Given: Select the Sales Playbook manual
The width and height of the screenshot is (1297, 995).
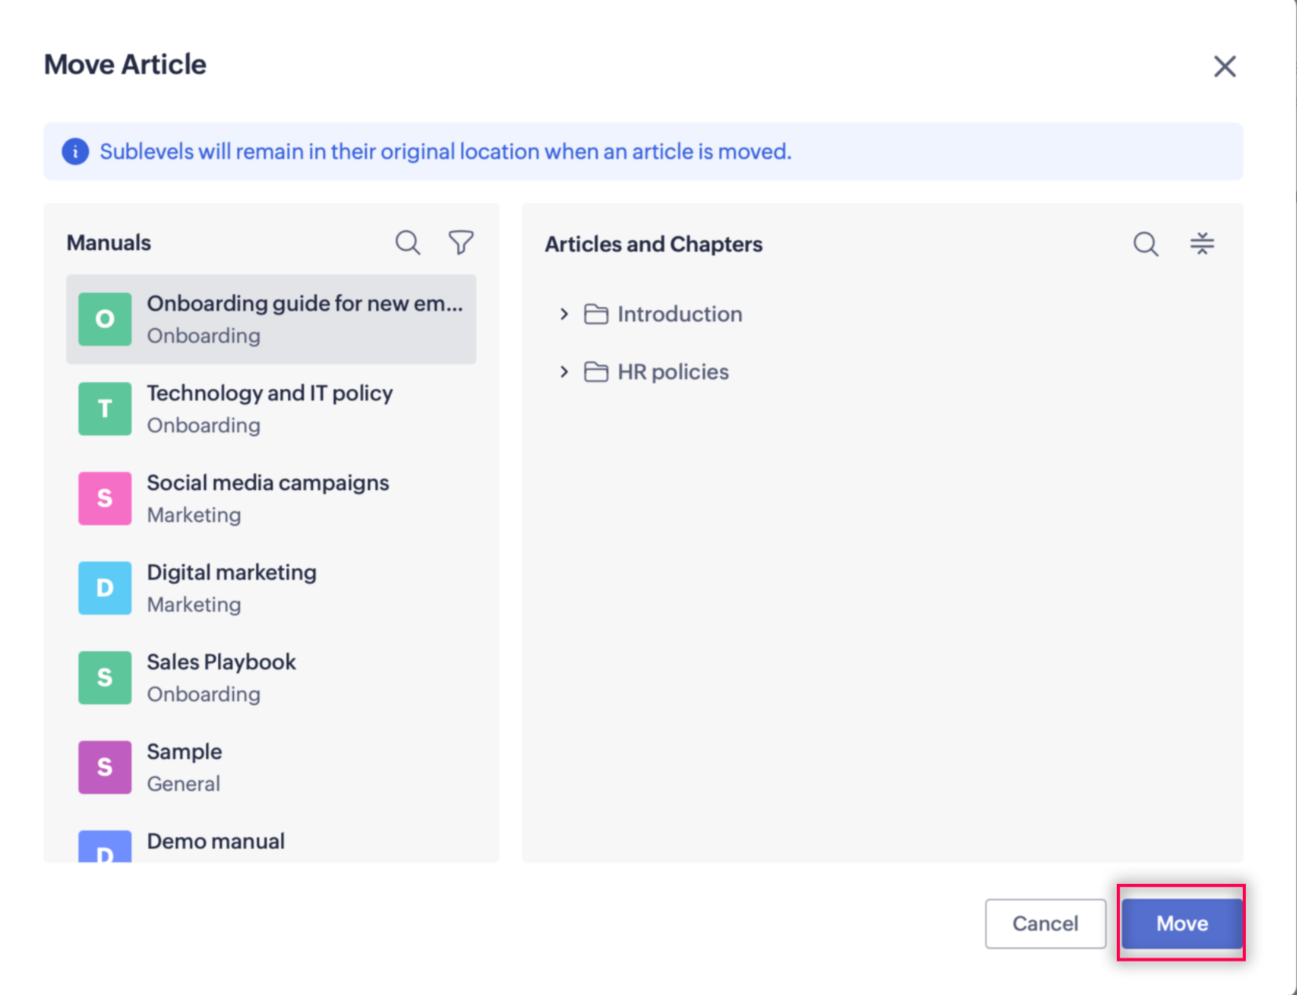Looking at the screenshot, I should pyautogui.click(x=221, y=676).
